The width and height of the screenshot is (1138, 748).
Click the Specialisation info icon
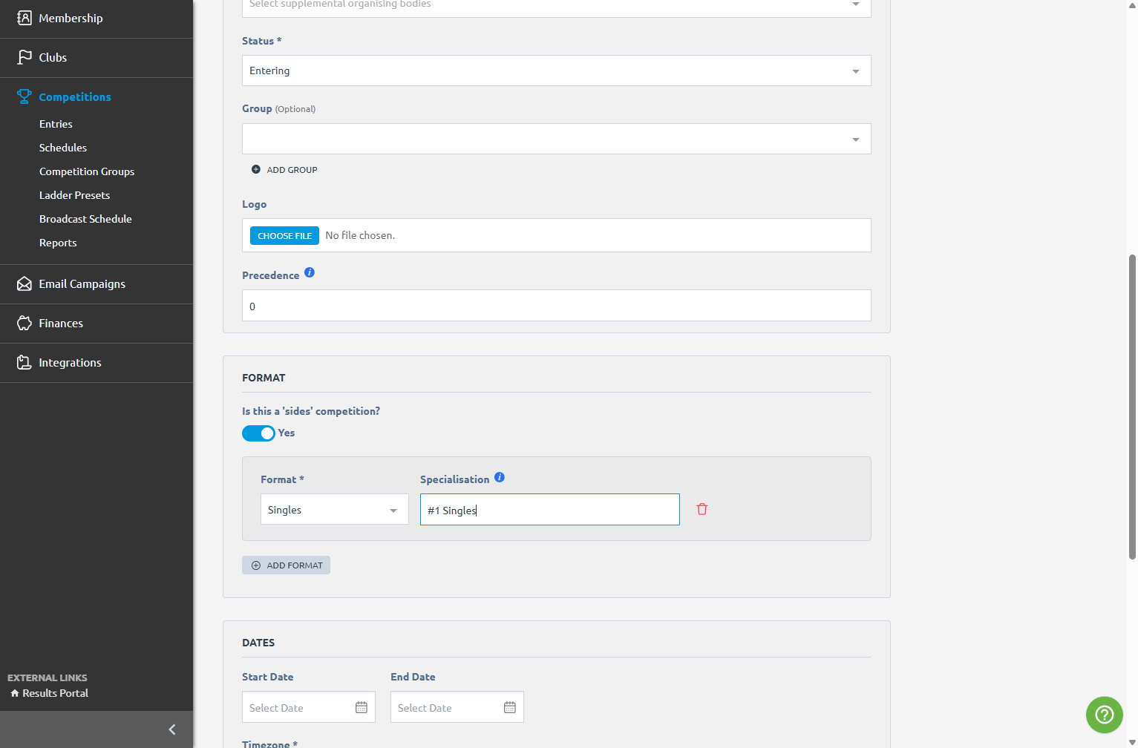click(500, 477)
